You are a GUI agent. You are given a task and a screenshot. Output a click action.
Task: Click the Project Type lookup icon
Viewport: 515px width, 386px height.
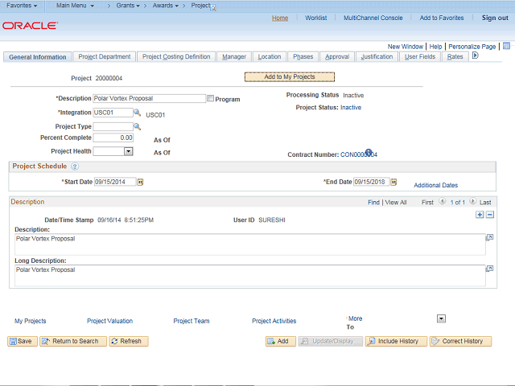point(137,126)
